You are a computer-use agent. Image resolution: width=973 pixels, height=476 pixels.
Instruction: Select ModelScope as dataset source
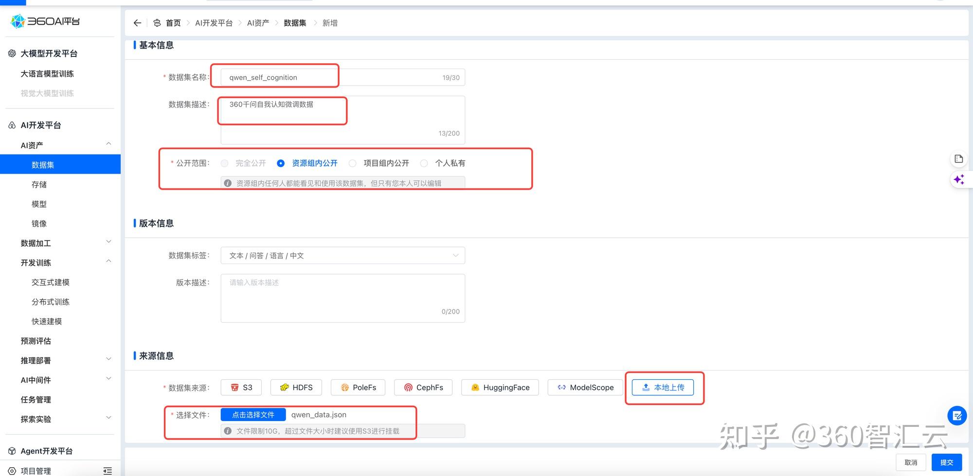(585, 387)
